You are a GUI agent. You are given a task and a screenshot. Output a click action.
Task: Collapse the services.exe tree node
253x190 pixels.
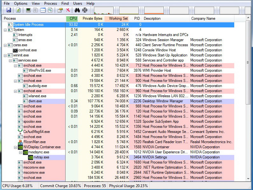pyautogui.click(x=11, y=60)
